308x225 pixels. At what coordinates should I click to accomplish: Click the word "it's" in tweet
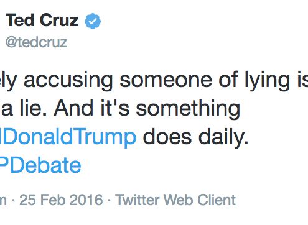(115, 108)
